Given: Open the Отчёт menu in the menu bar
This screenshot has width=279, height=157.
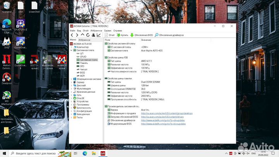Looking at the screenshot, I should click(x=86, y=31).
